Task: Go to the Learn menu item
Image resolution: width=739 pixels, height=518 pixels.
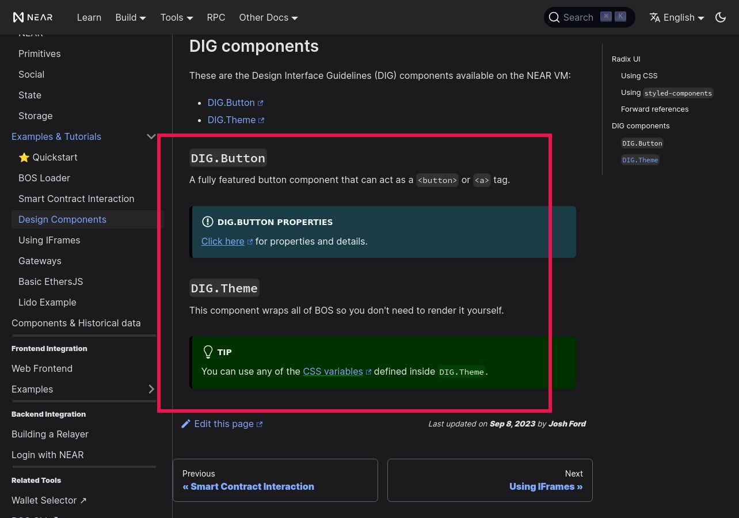Action: 89,17
